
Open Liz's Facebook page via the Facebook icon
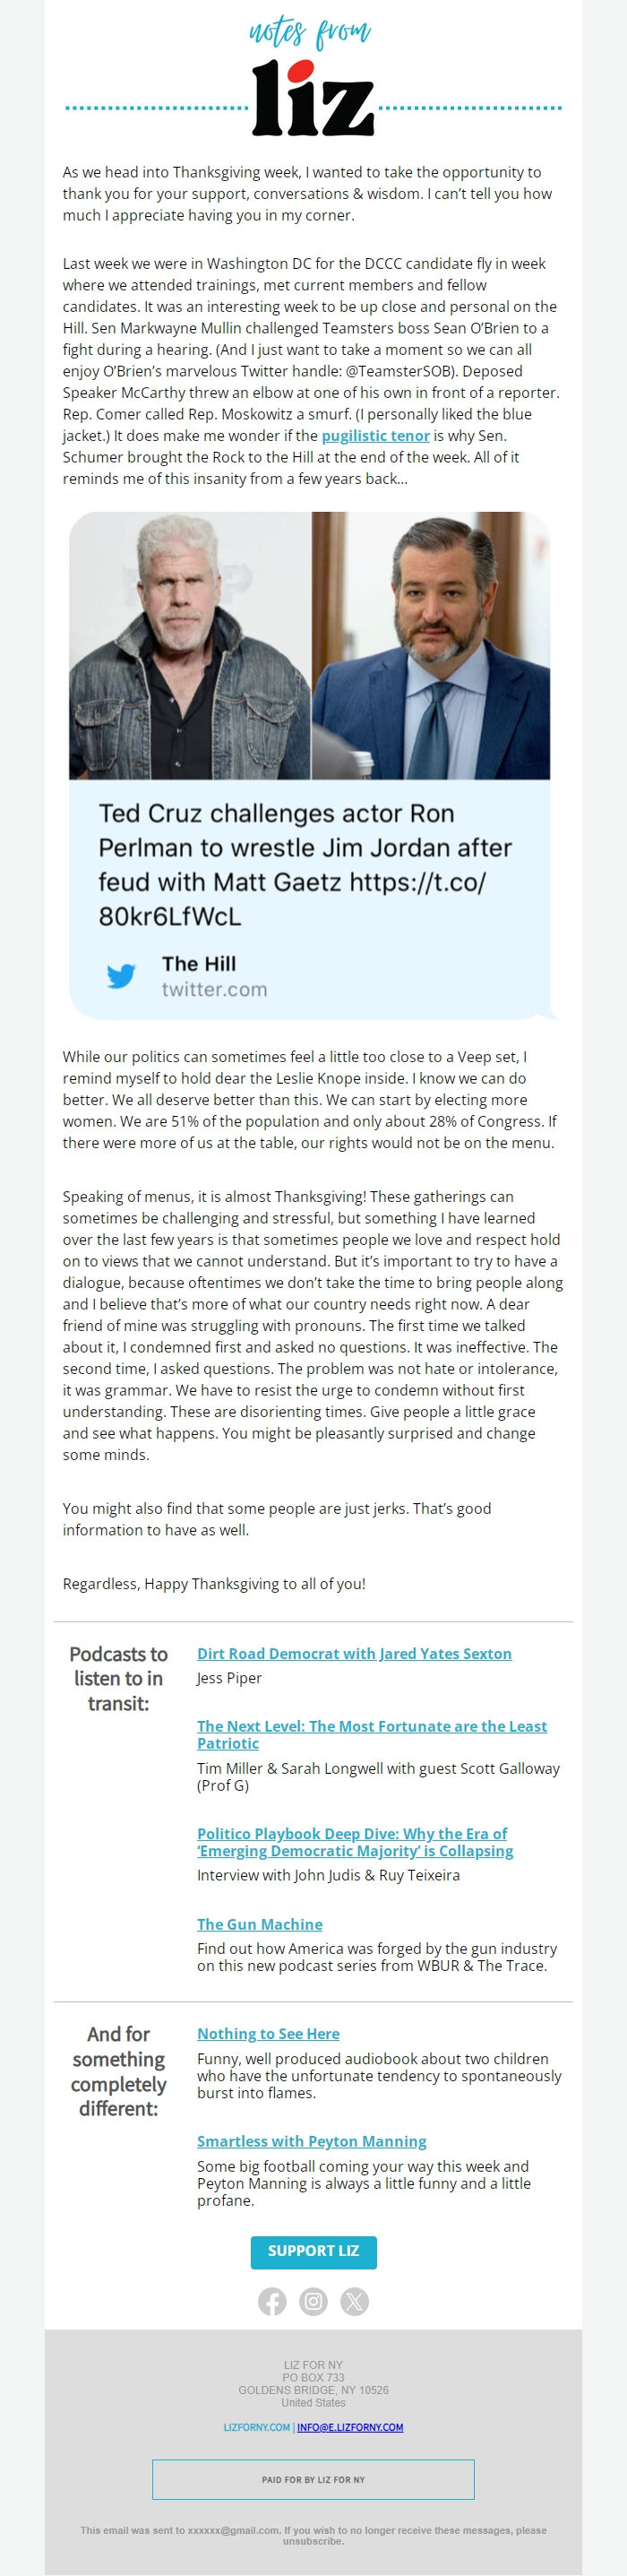pos(272,2300)
